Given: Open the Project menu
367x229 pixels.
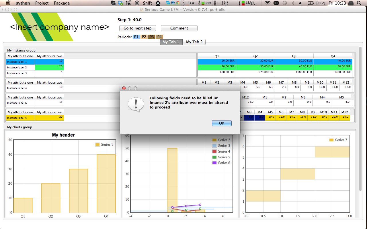Looking at the screenshot, I should click(42, 3).
